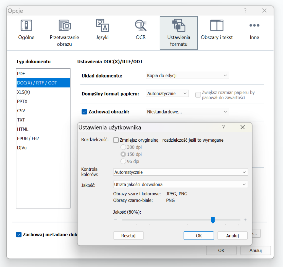Open the OCR magnifier icon

pos(140,26)
